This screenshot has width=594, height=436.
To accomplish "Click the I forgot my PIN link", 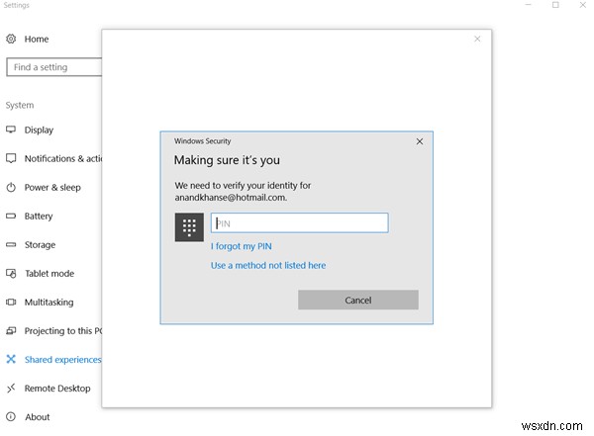I will 242,246.
